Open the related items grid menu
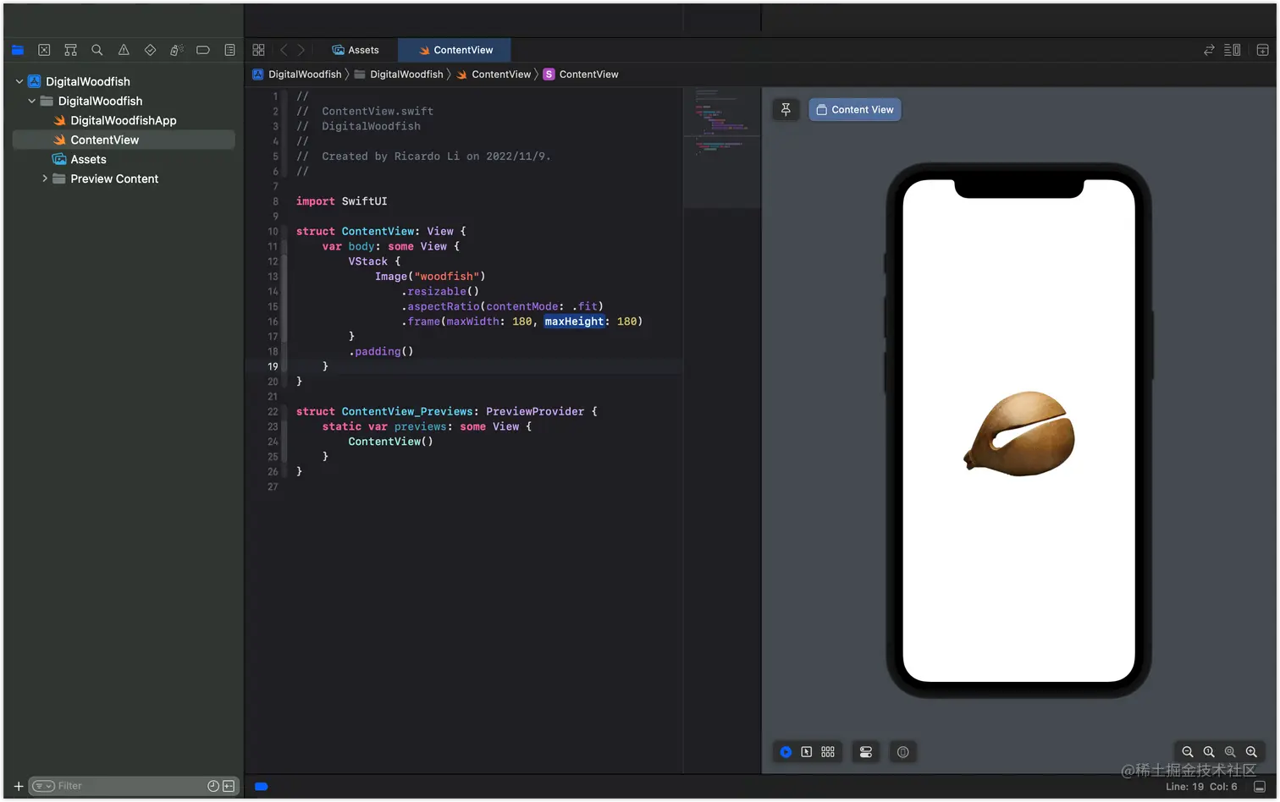The height and width of the screenshot is (802, 1280). click(259, 50)
